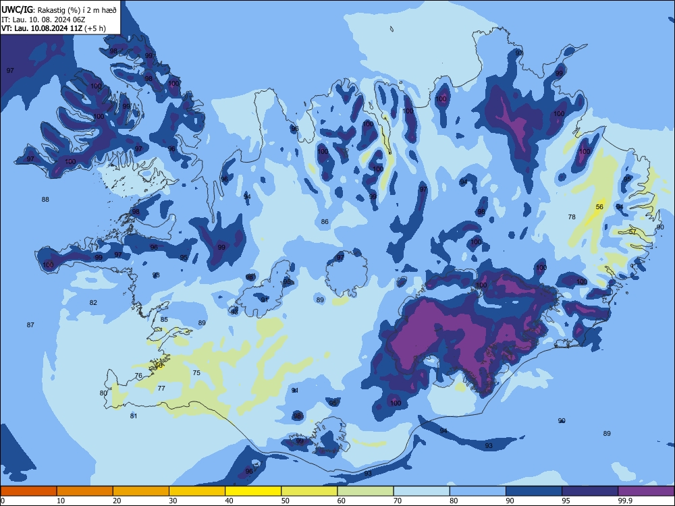Screen dimensions: 675x506
Task: Click the humidity value '57' on the map
Action: tap(632, 232)
